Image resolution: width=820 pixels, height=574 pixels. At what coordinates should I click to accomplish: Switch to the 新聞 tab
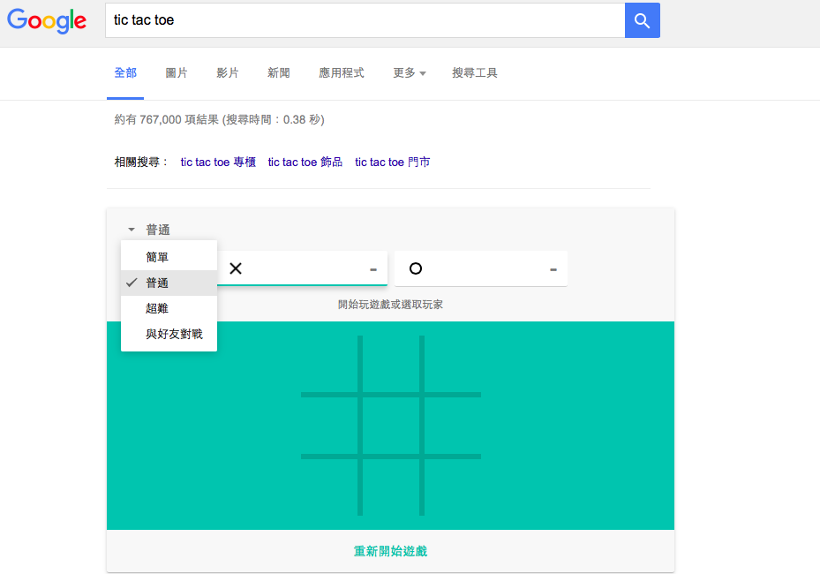click(x=279, y=72)
